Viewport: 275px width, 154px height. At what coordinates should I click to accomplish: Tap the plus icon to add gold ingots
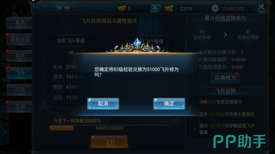[155, 9]
